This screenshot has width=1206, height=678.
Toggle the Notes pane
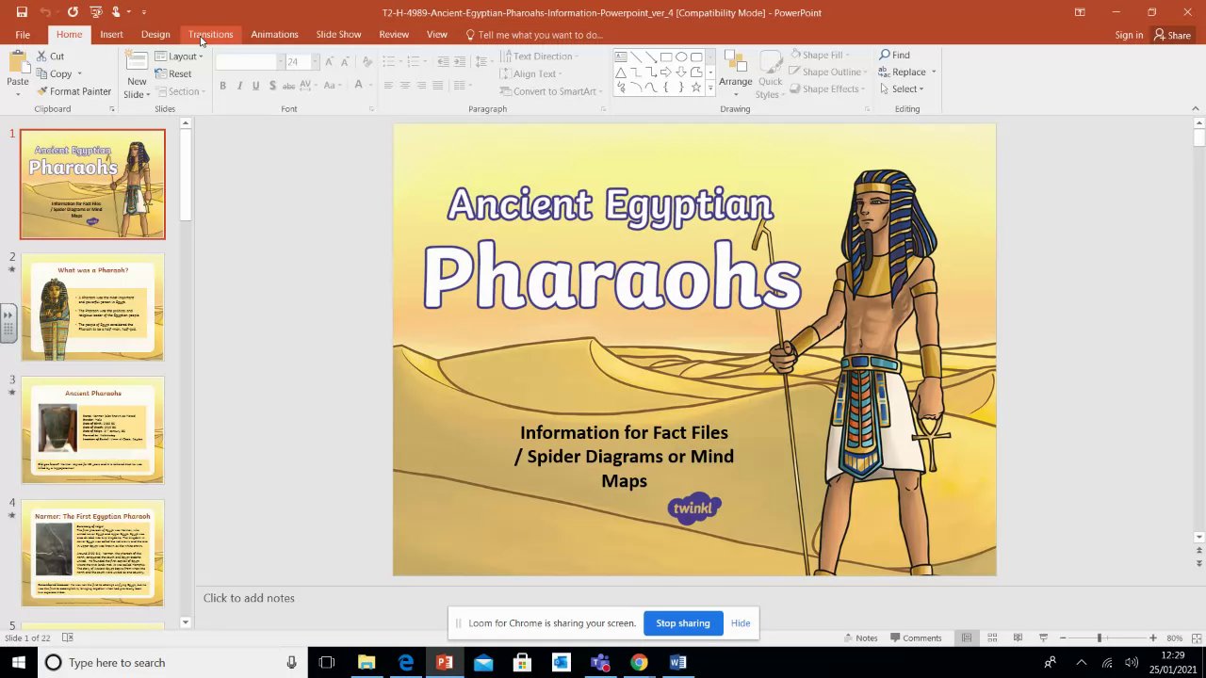pyautogui.click(x=859, y=638)
